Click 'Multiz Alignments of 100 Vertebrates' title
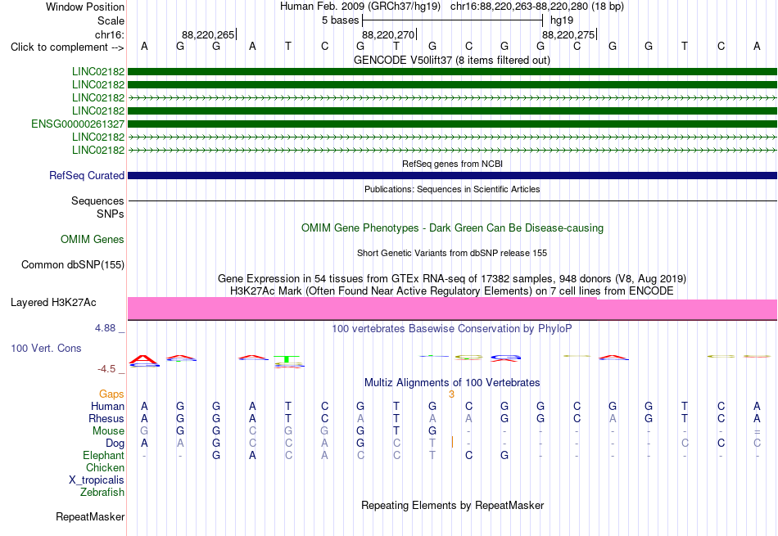 [452, 383]
